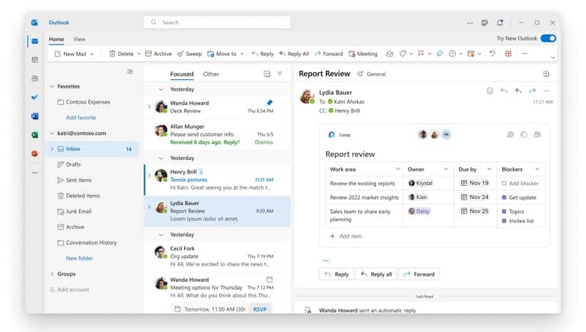
Task: Check the Add blocker checkbox
Action: coord(504,184)
